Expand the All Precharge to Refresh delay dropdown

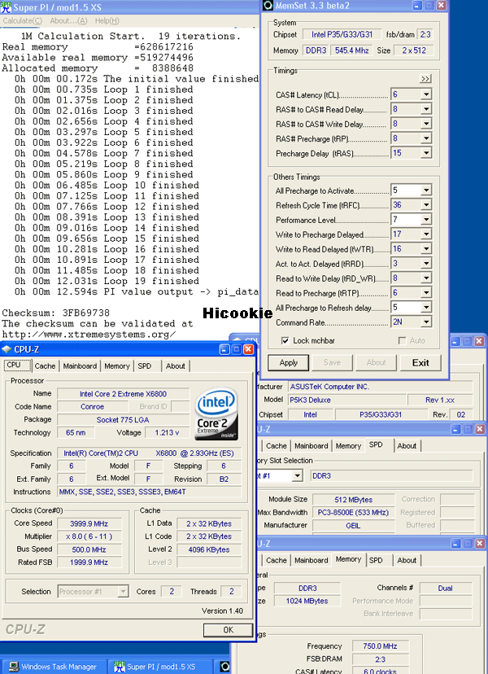point(425,308)
